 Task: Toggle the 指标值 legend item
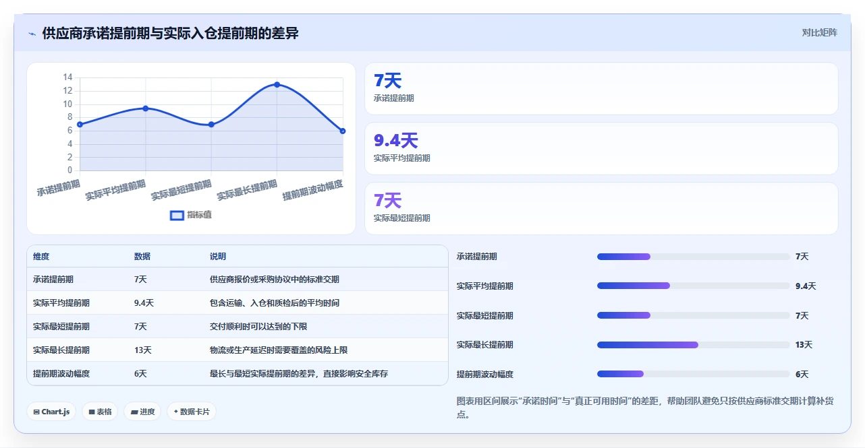[191, 215]
